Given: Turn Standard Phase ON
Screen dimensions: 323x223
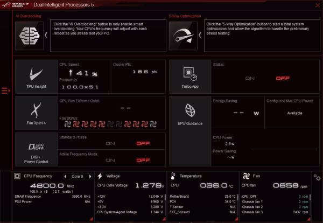Looking at the screenshot, I should [110, 143].
